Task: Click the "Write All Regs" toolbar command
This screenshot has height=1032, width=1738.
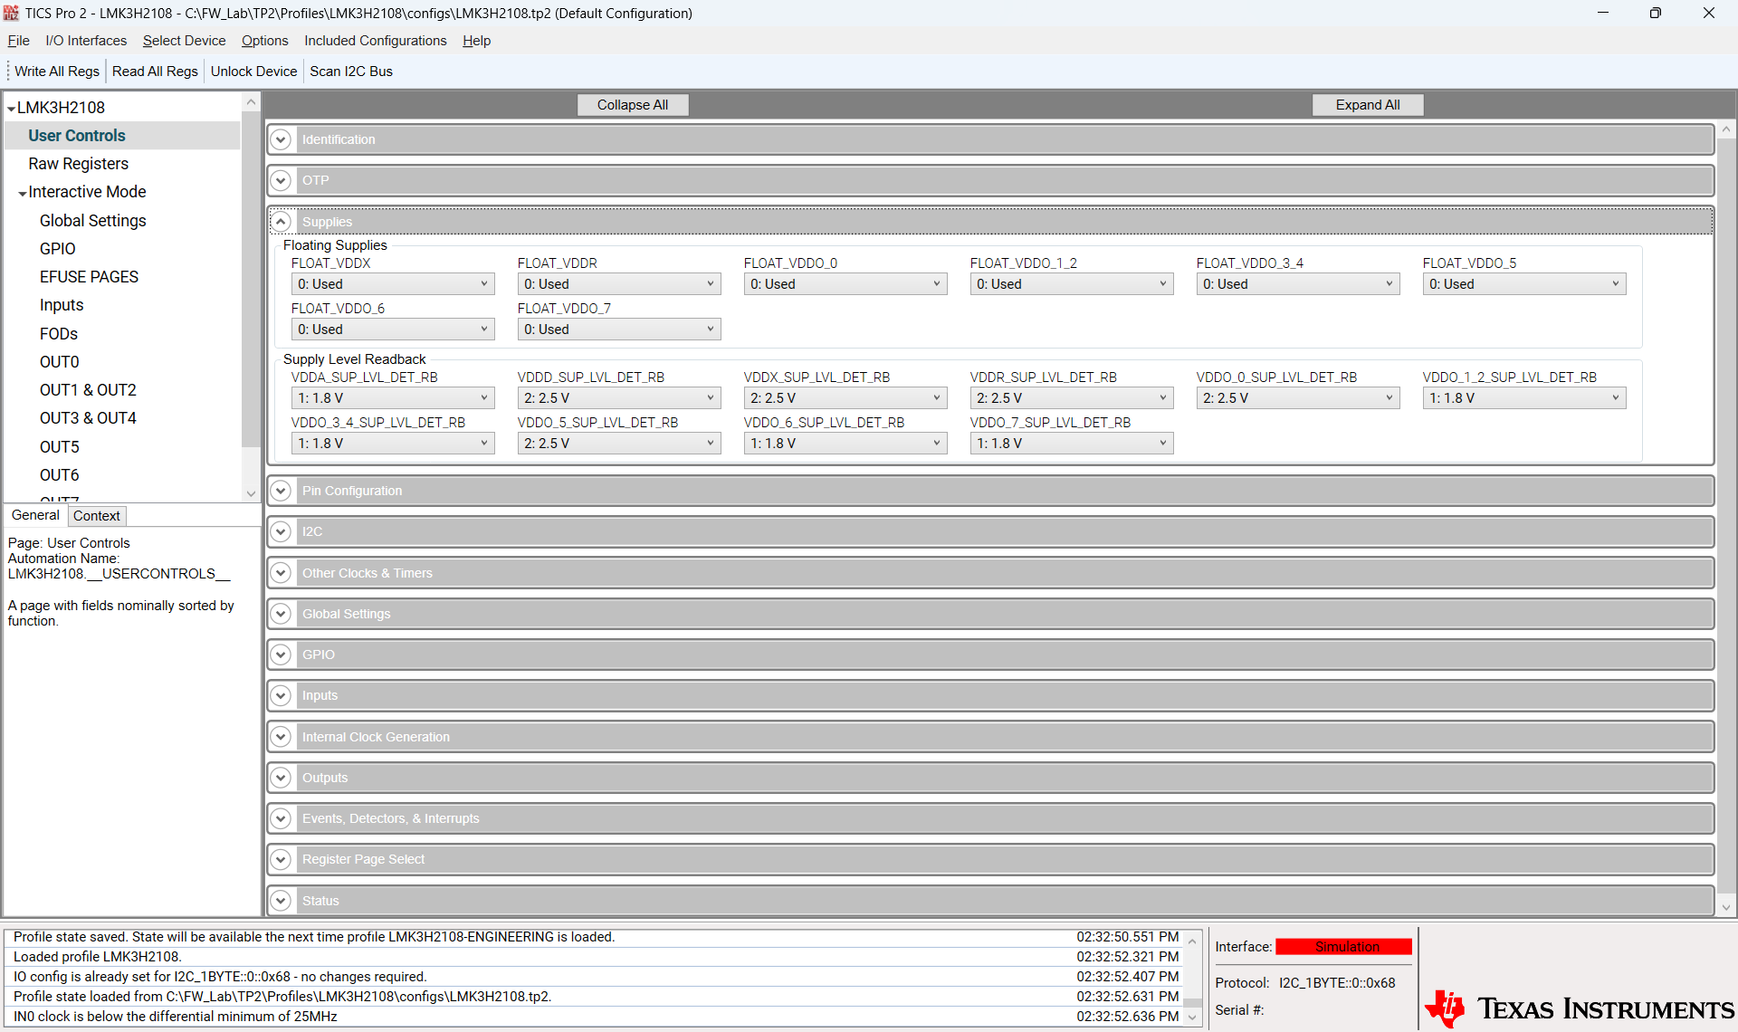Action: coord(55,71)
